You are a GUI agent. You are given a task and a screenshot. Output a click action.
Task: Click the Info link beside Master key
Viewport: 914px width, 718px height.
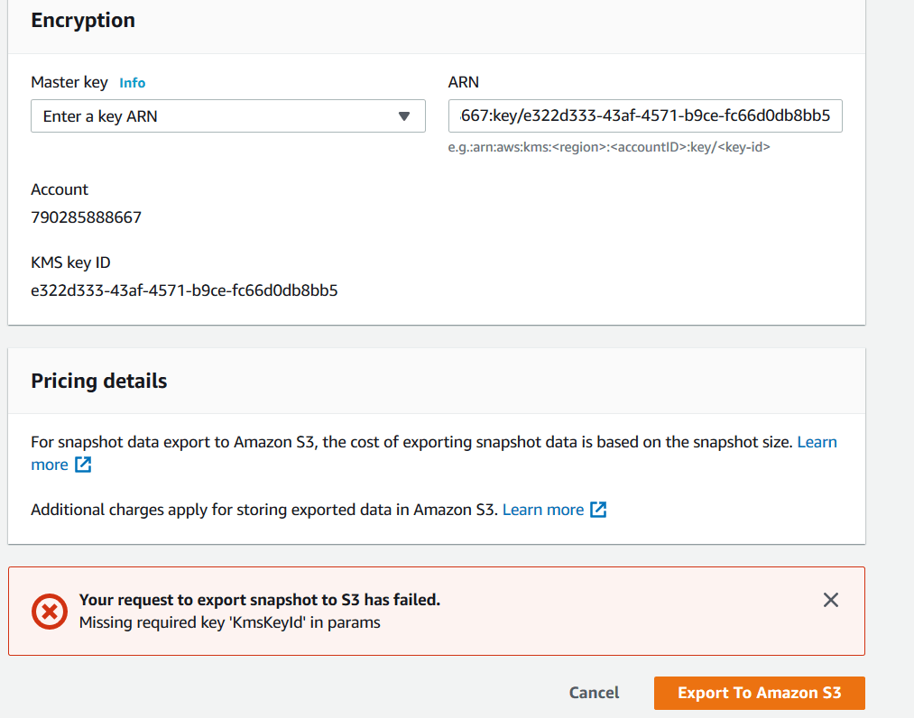pyautogui.click(x=132, y=82)
